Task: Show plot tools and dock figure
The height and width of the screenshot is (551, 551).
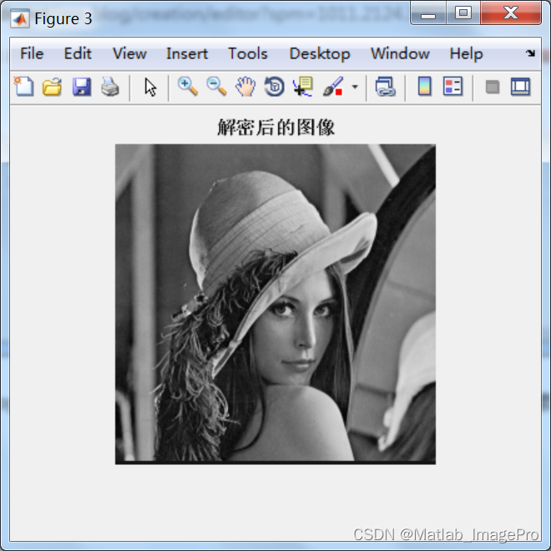Action: pos(520,87)
